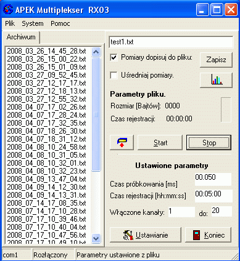Click the sampling time field showing 00.050
Image resolution: width=240 pixels, height=261 pixels.
213,179
